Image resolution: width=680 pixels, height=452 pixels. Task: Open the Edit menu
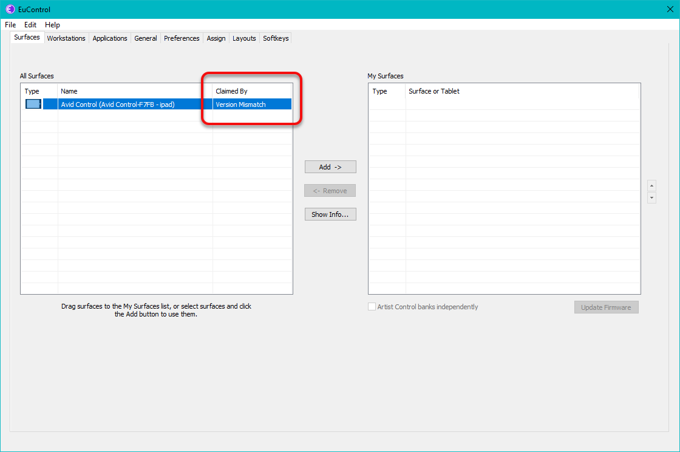tap(30, 25)
